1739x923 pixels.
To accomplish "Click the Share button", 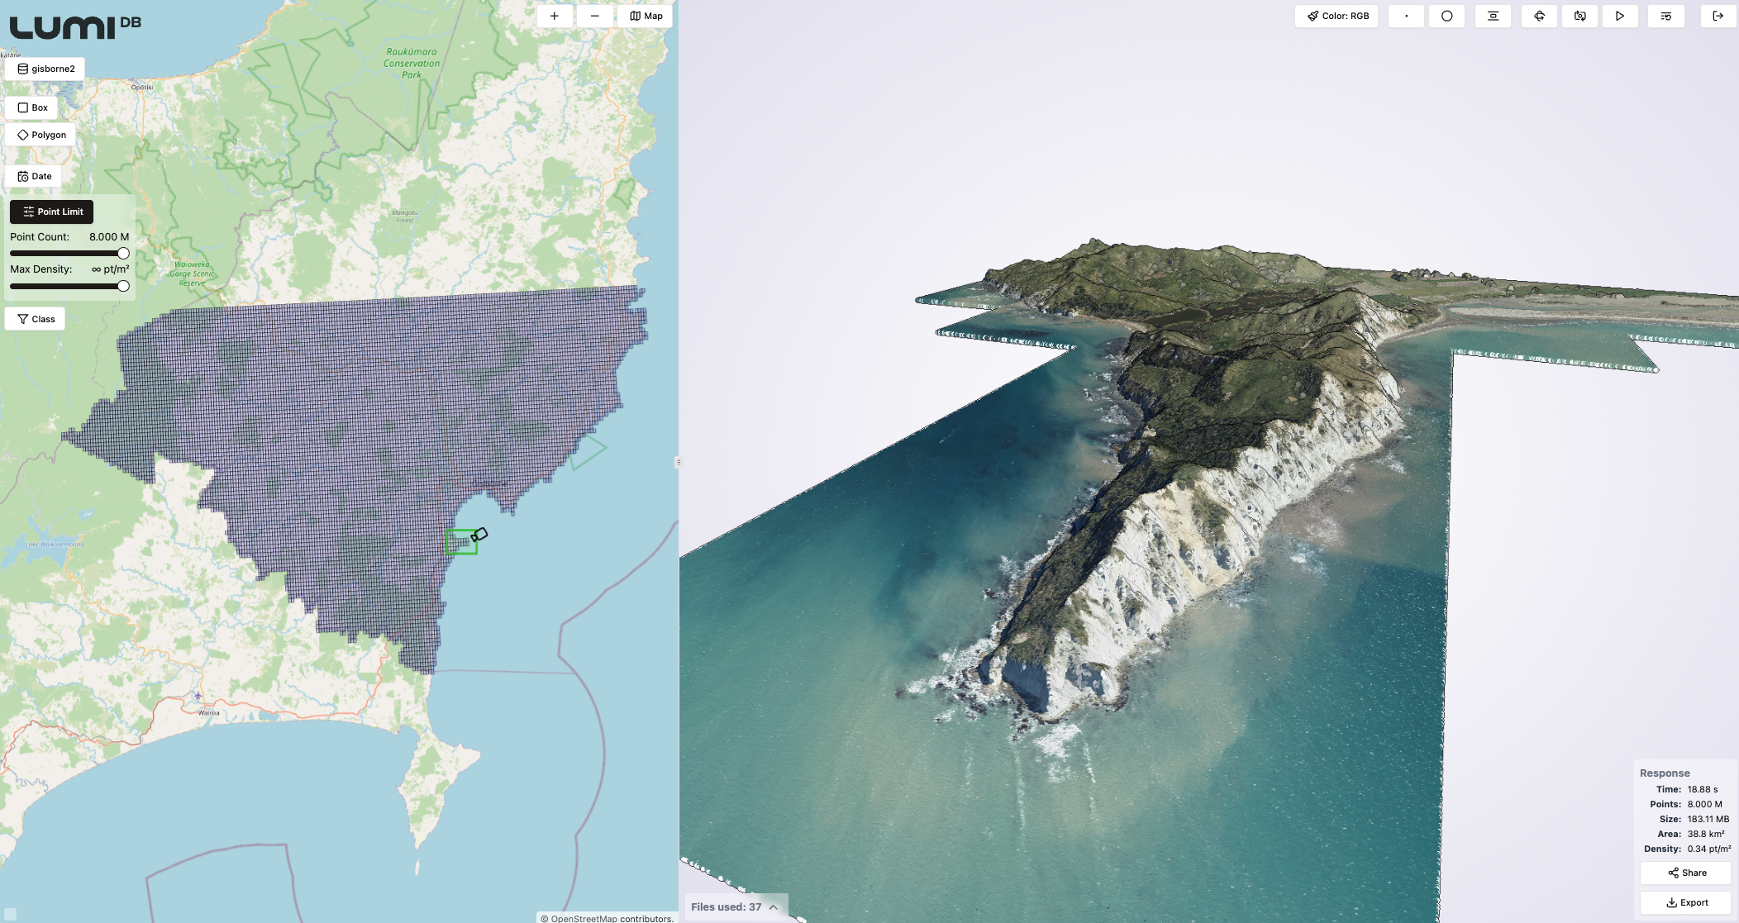I will [x=1685, y=873].
